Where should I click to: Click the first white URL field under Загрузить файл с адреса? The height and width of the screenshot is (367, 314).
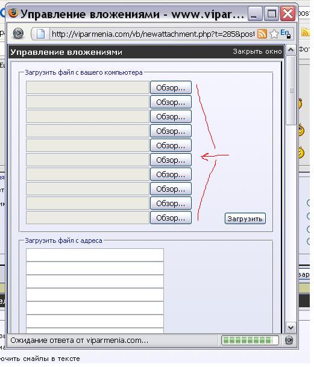click(95, 255)
